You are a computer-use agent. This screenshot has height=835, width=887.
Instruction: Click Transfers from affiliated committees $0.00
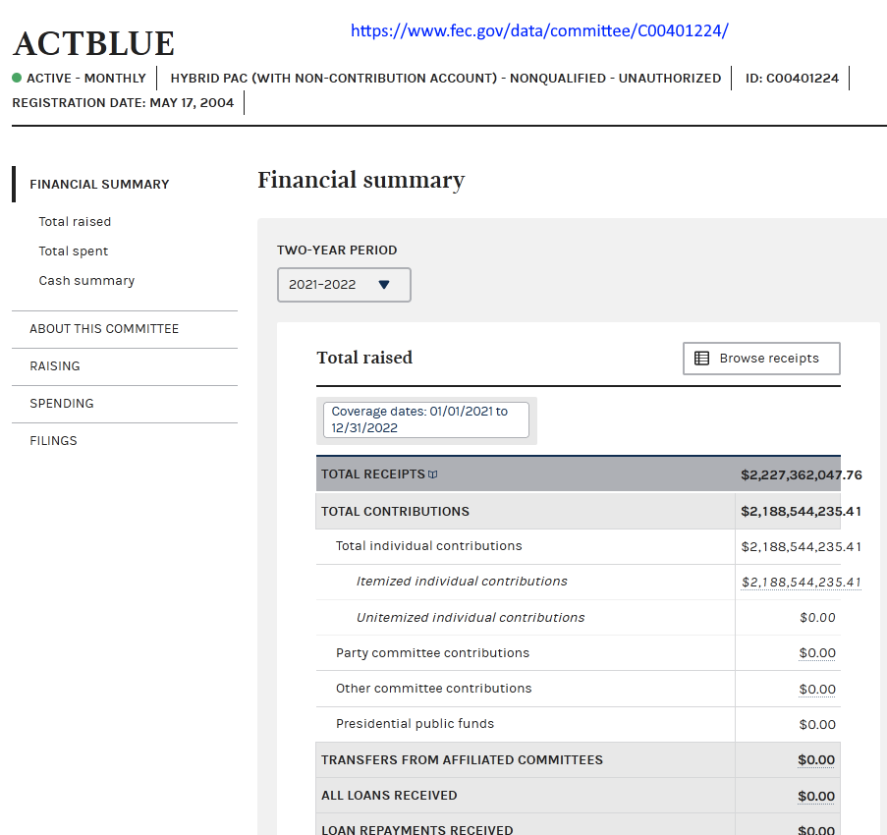(x=816, y=759)
